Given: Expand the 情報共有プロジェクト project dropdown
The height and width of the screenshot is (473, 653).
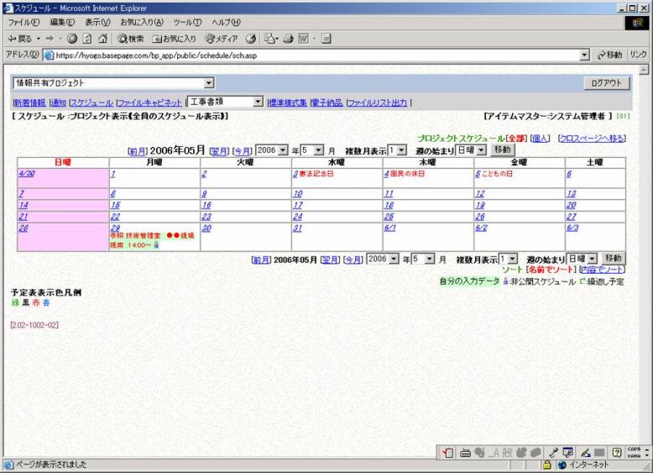Looking at the screenshot, I should (209, 83).
